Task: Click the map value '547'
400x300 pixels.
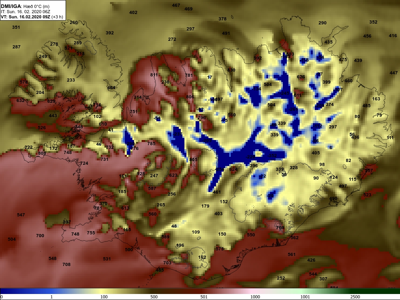Action: click(21, 215)
